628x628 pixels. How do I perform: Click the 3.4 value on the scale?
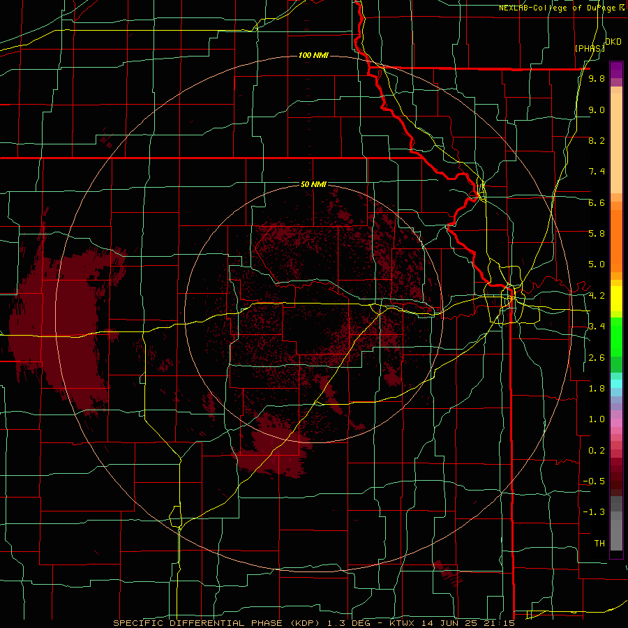coord(597,327)
